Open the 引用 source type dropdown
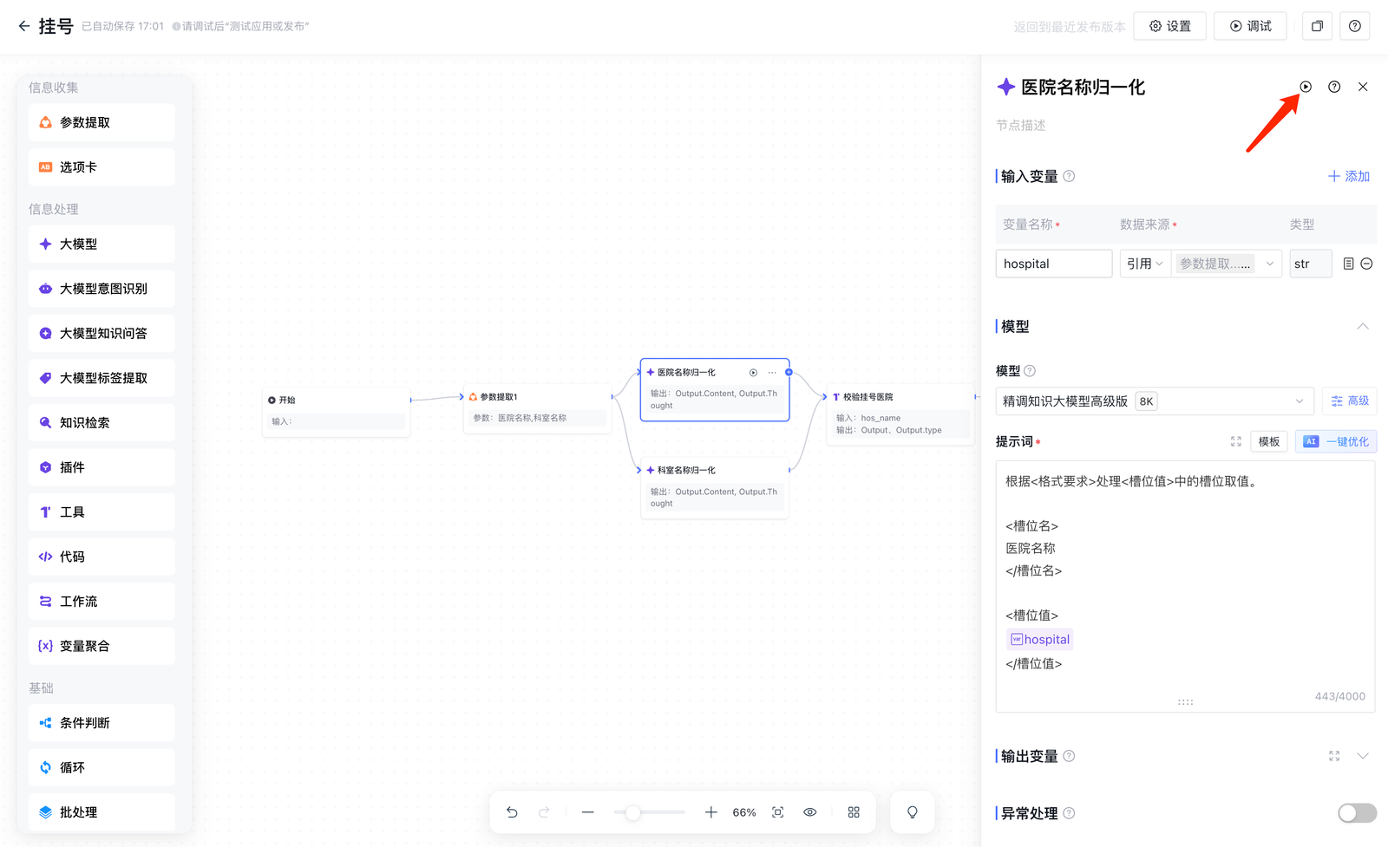Screen dimensions: 1388x847 1144,264
